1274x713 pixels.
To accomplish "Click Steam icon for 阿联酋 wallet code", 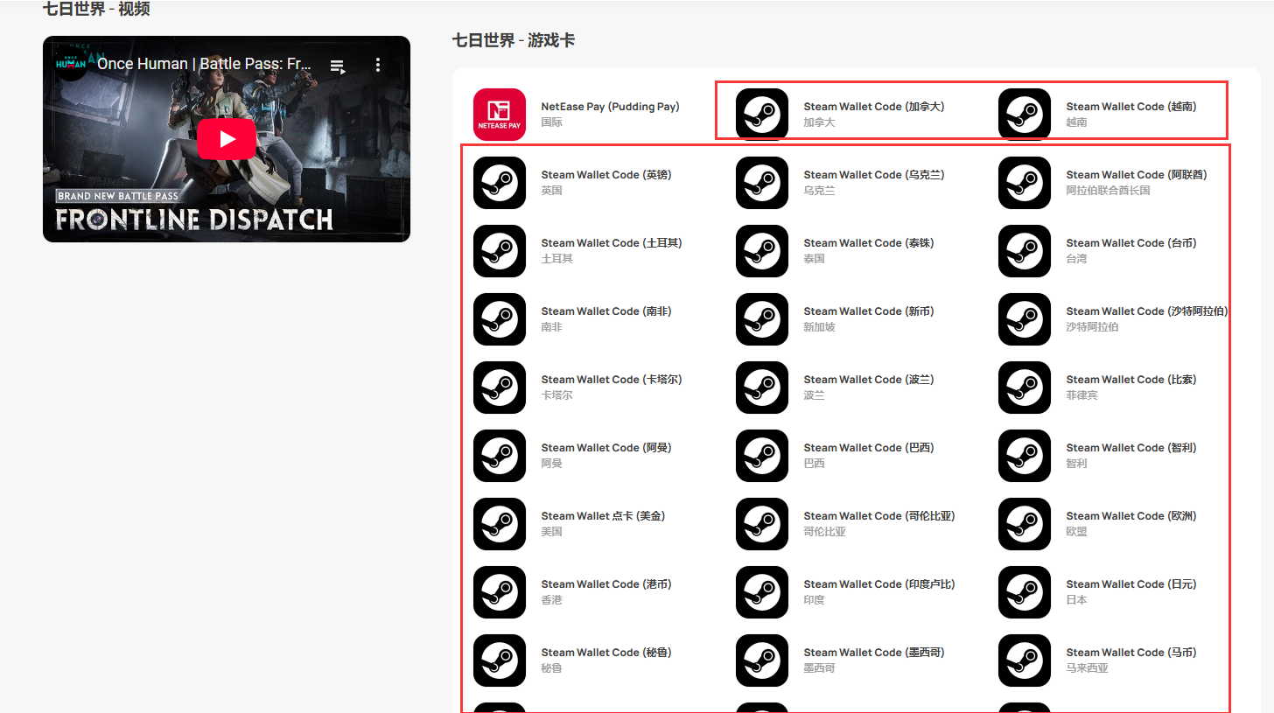I will pyautogui.click(x=1025, y=183).
